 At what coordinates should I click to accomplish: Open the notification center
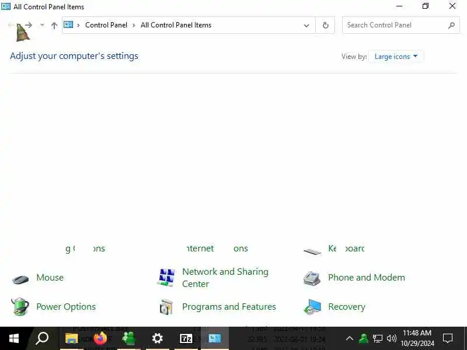pos(448,338)
